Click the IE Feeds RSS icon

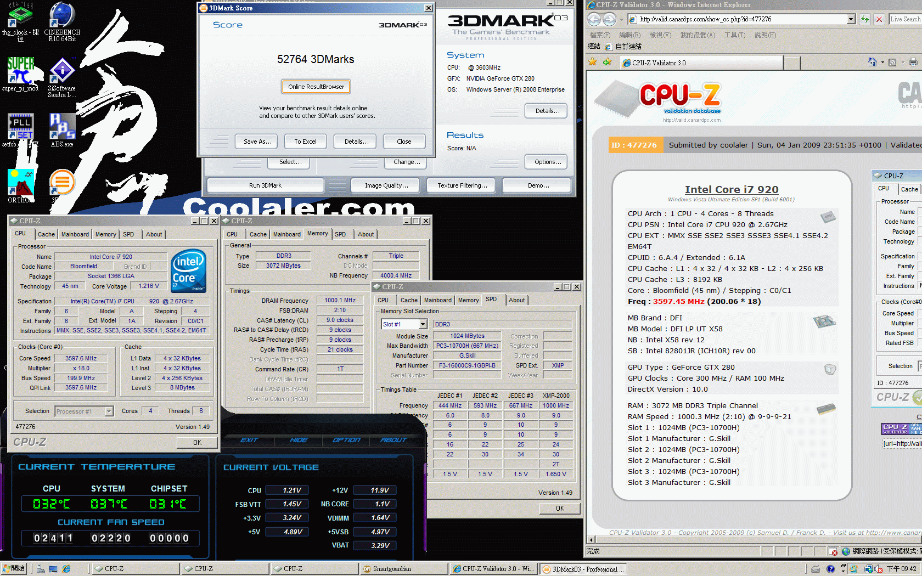click(x=892, y=62)
